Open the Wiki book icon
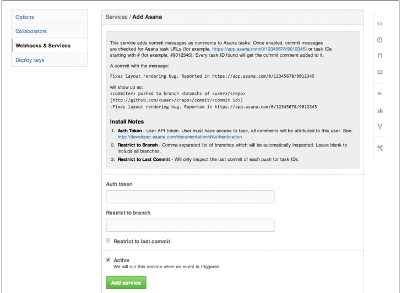 (380, 72)
